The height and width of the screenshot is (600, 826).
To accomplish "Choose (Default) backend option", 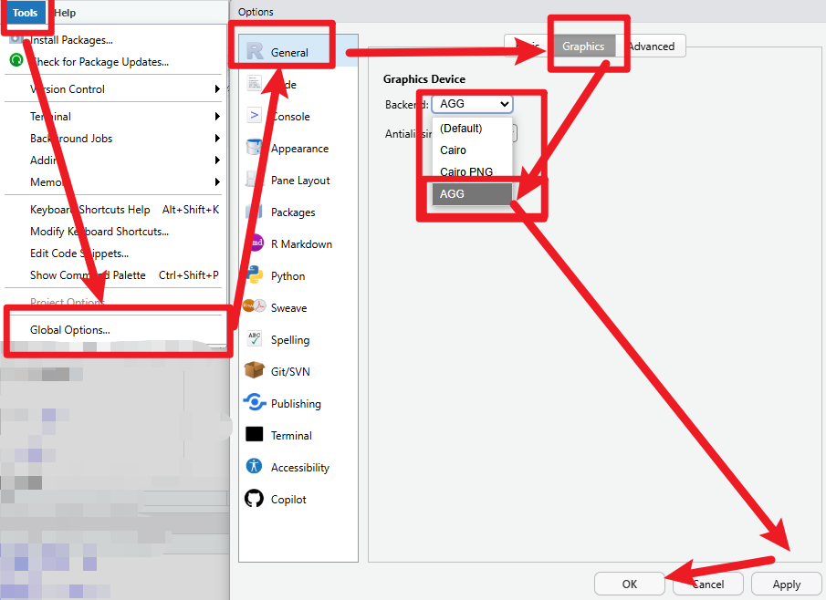I will pyautogui.click(x=472, y=129).
